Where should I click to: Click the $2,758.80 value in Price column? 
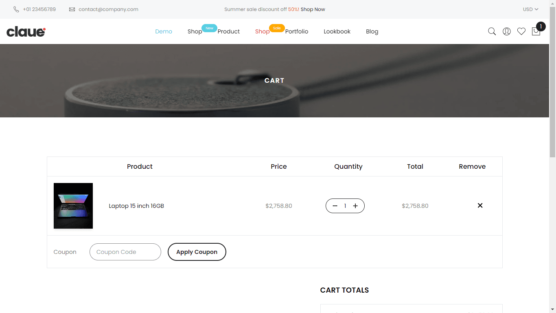(279, 206)
